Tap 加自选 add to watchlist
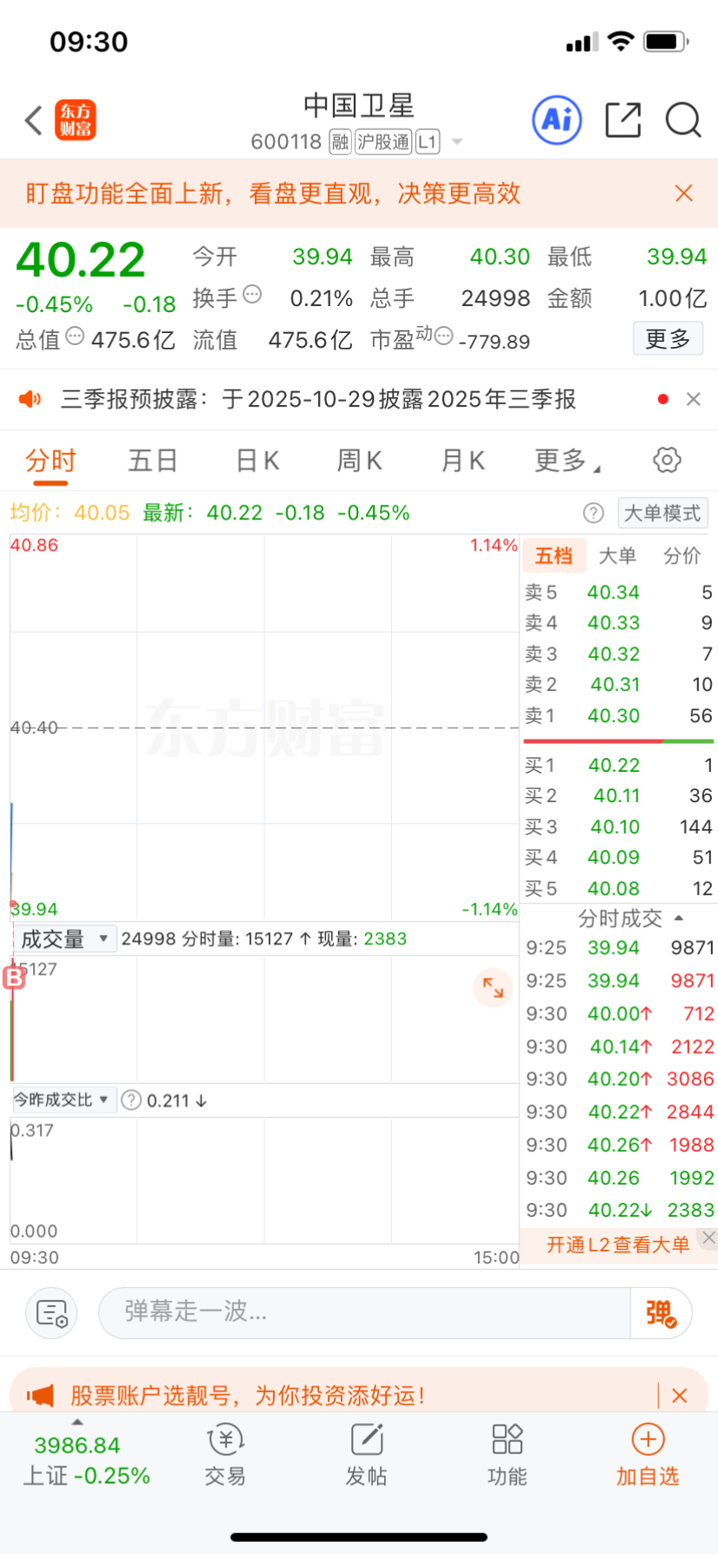The image size is (718, 1554). pyautogui.click(x=648, y=1456)
